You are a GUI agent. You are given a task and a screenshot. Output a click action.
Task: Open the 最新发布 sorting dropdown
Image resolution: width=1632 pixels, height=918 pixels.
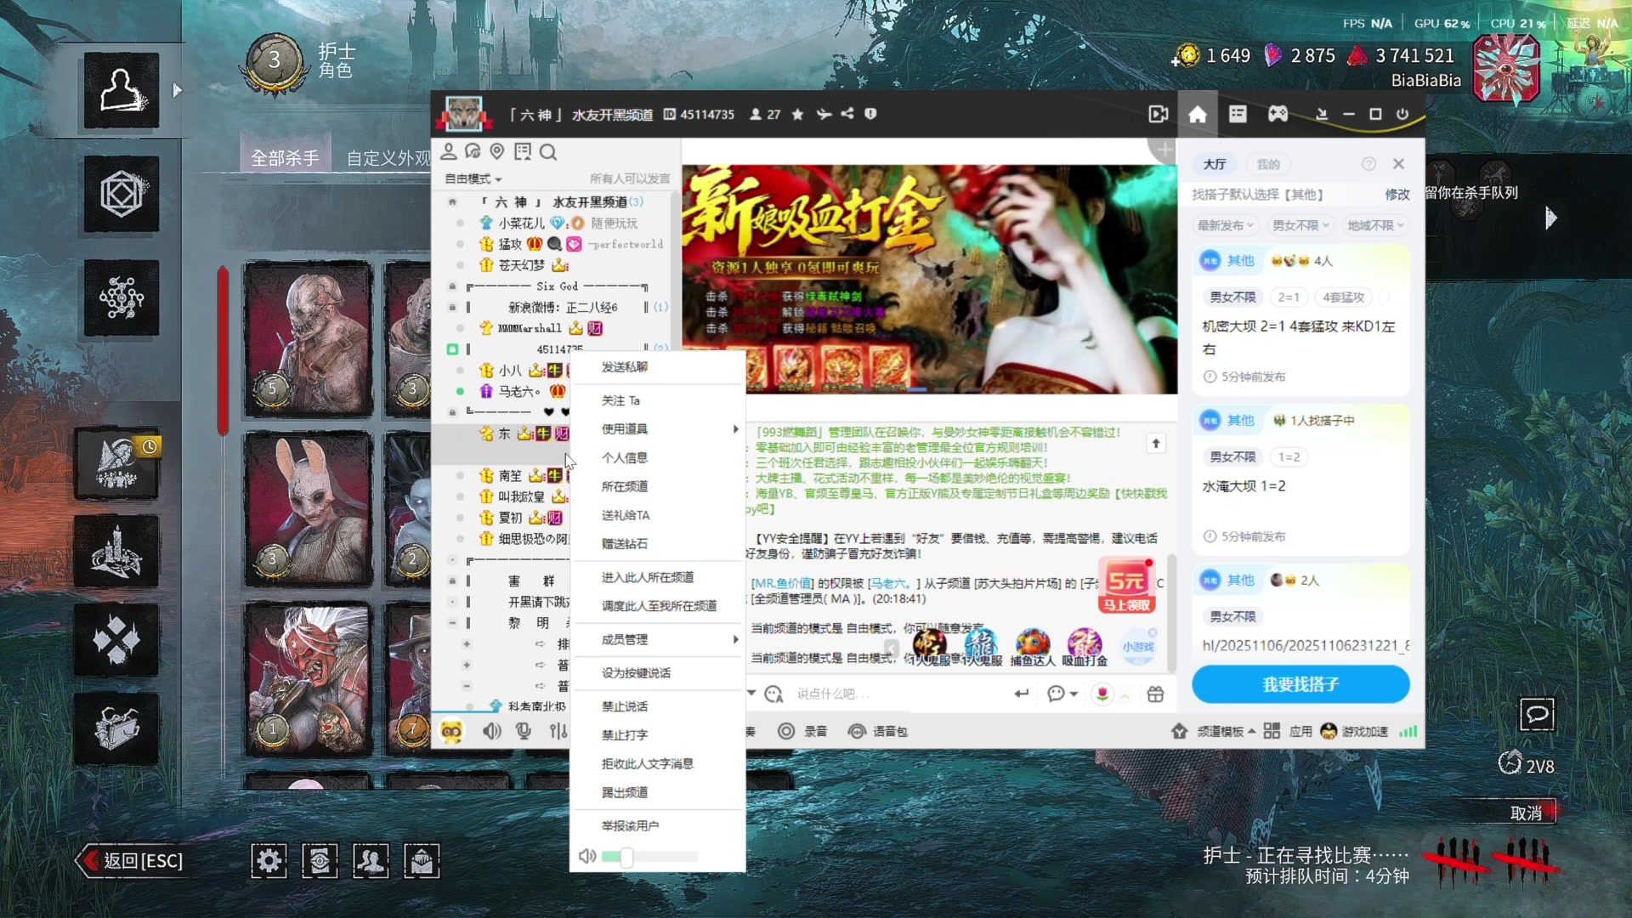(x=1224, y=224)
